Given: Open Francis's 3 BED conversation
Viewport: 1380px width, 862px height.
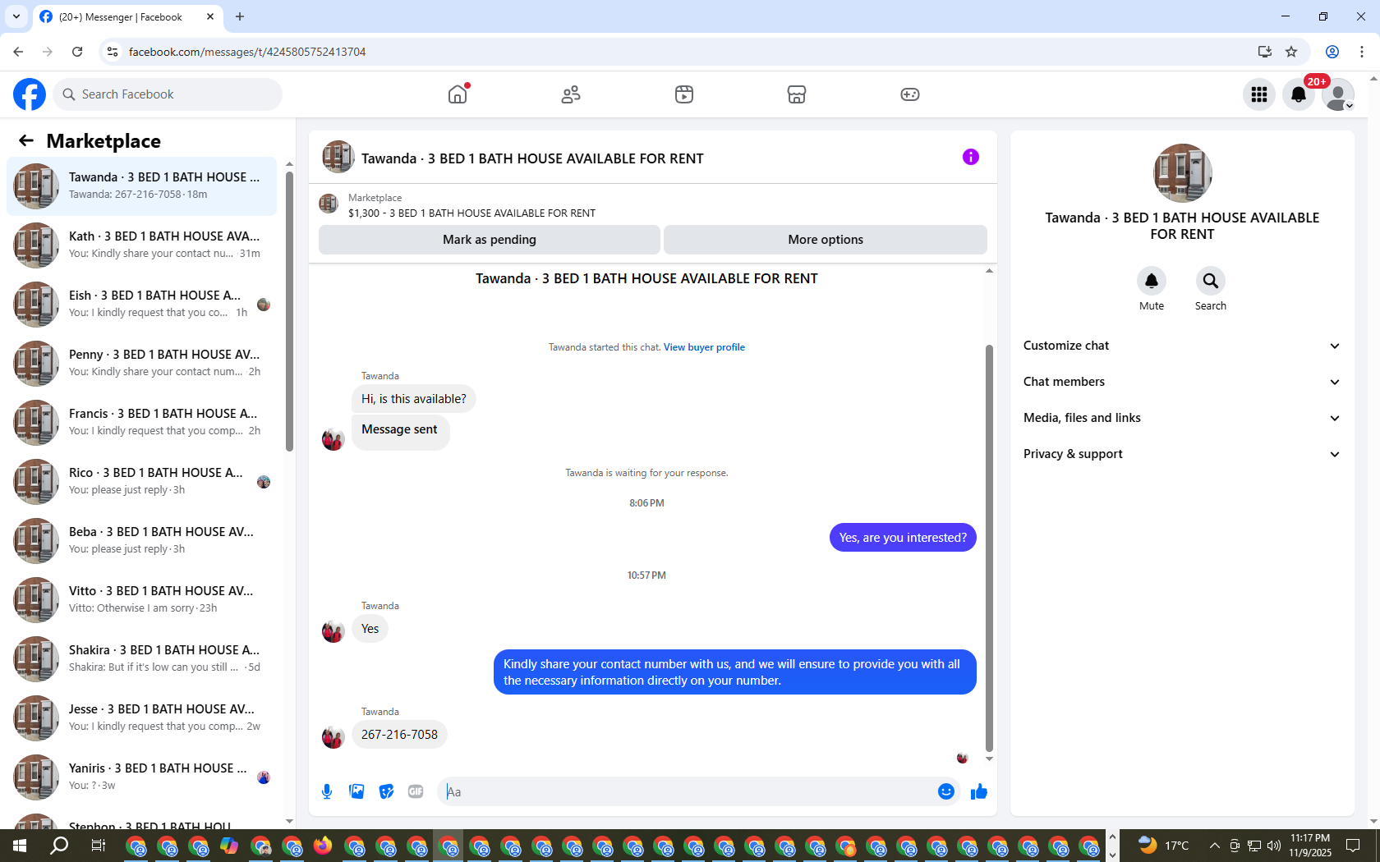Looking at the screenshot, I should click(x=142, y=423).
